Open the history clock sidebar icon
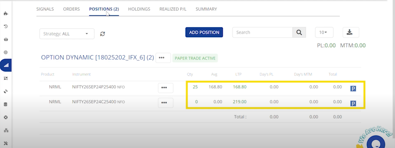Viewport: 395px width, 148px height. tap(6, 26)
